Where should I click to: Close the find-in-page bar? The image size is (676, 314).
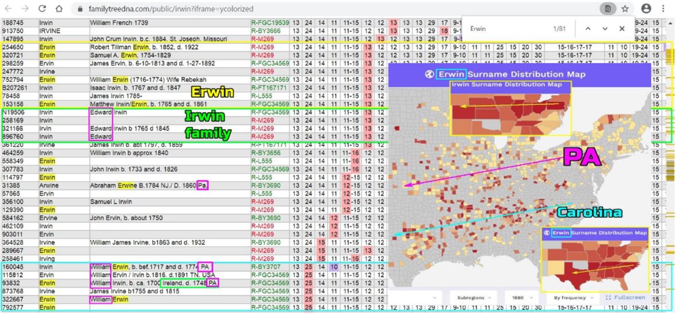622,28
